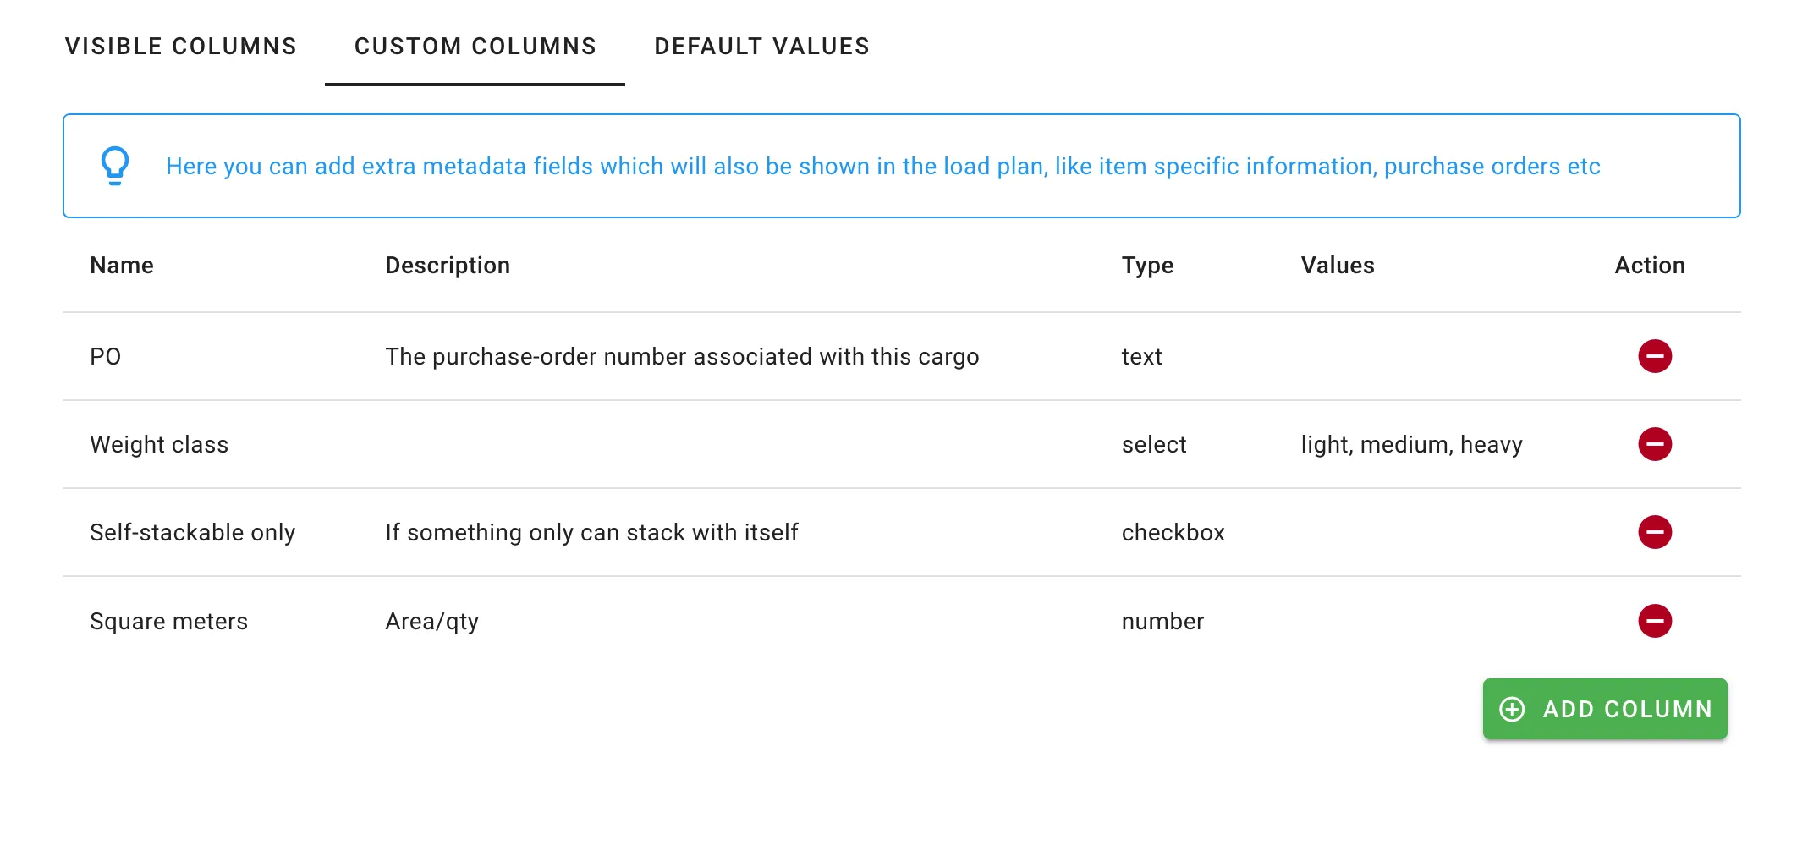Click the metadata fields tip text
This screenshot has width=1797, height=856.
tap(884, 166)
